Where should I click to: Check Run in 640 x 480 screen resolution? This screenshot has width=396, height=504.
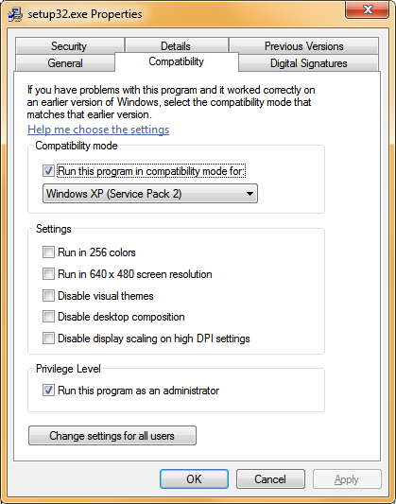[48, 274]
